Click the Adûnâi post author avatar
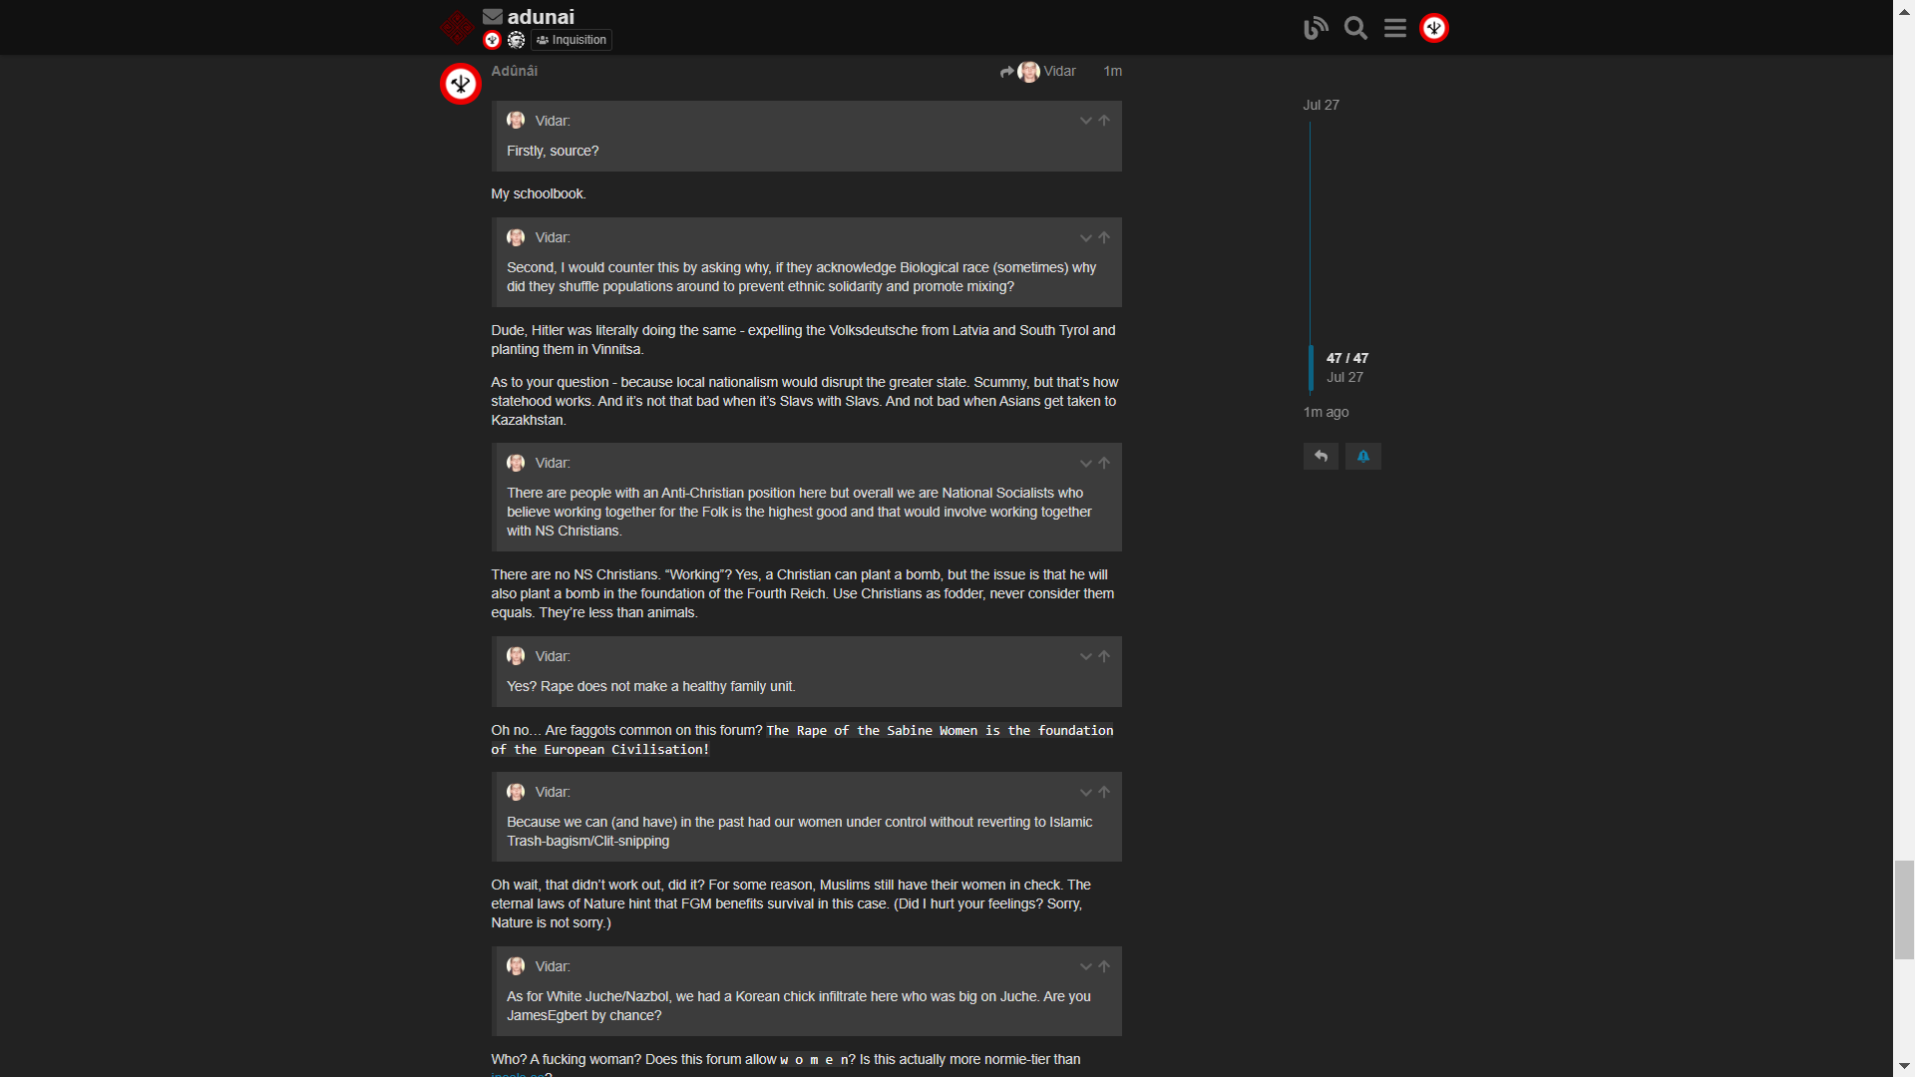The width and height of the screenshot is (1915, 1077). 461,84
